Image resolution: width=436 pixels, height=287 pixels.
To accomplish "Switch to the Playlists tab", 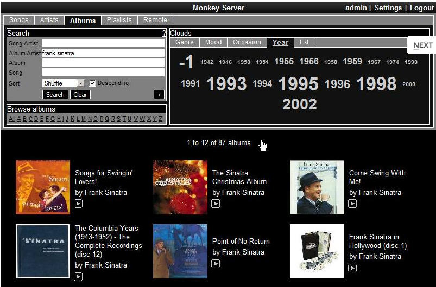I will pos(119,20).
